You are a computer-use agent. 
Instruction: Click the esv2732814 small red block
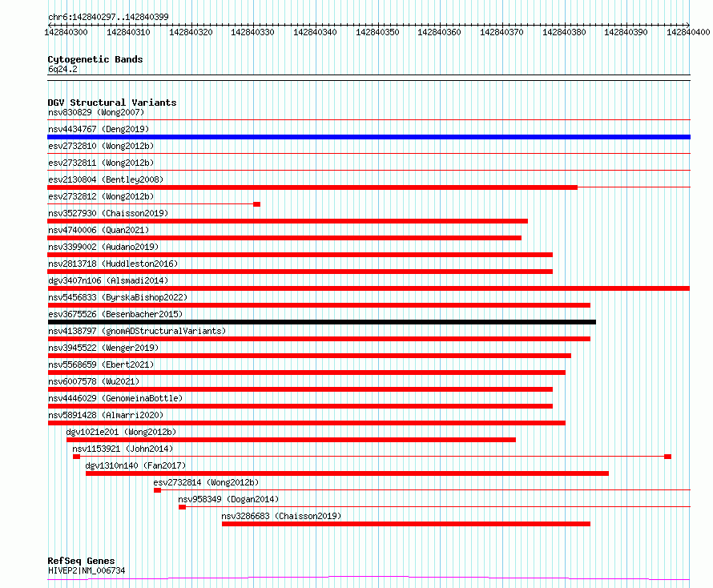[x=157, y=490]
